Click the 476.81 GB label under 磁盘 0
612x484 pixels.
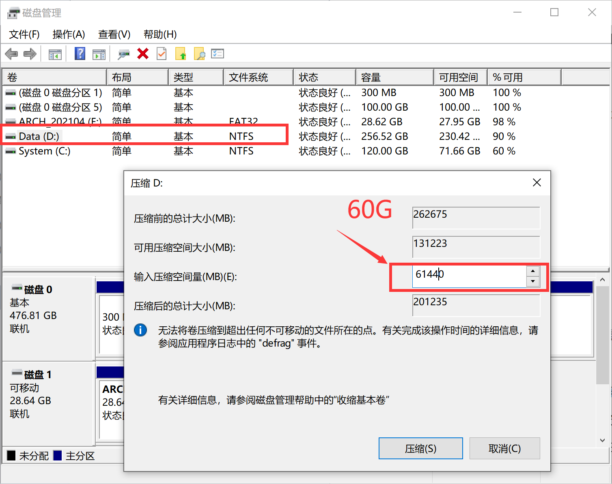click(x=33, y=315)
